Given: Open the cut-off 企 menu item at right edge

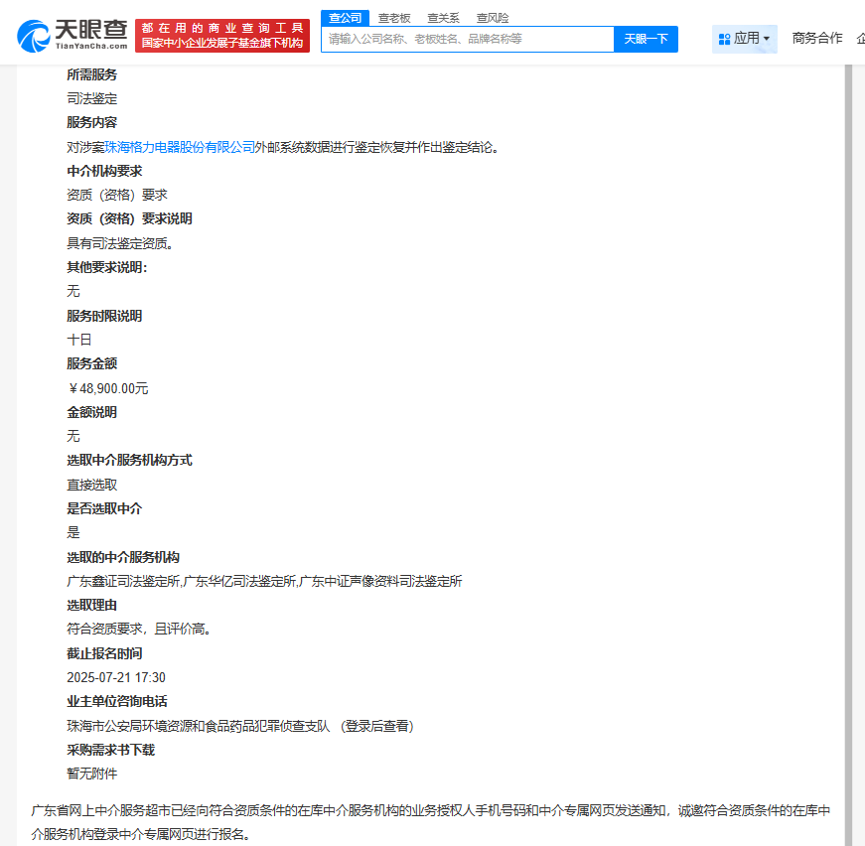Looking at the screenshot, I should pos(861,38).
